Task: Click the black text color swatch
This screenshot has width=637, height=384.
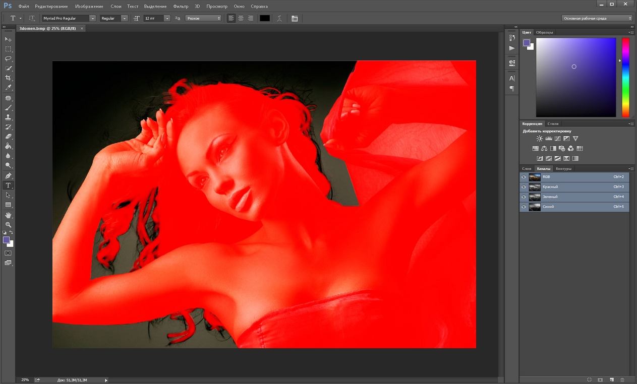Action: click(x=265, y=18)
